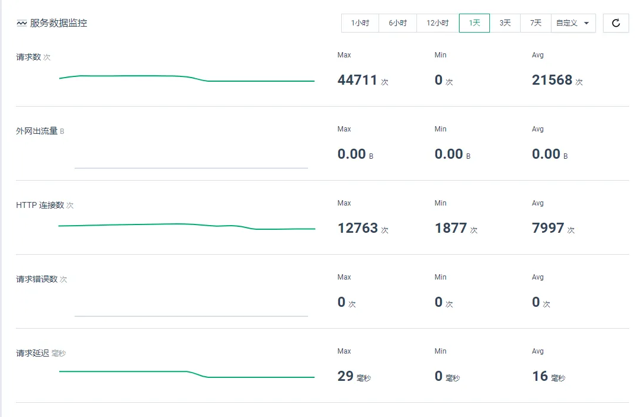Screen dimensions: 638x417
Task: Click the 外网出流量 flat line chart
Action: (191, 168)
